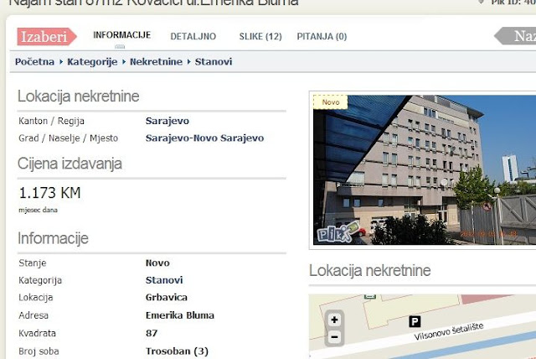Open the apartment building photo
536x359 pixels.
coord(425,170)
